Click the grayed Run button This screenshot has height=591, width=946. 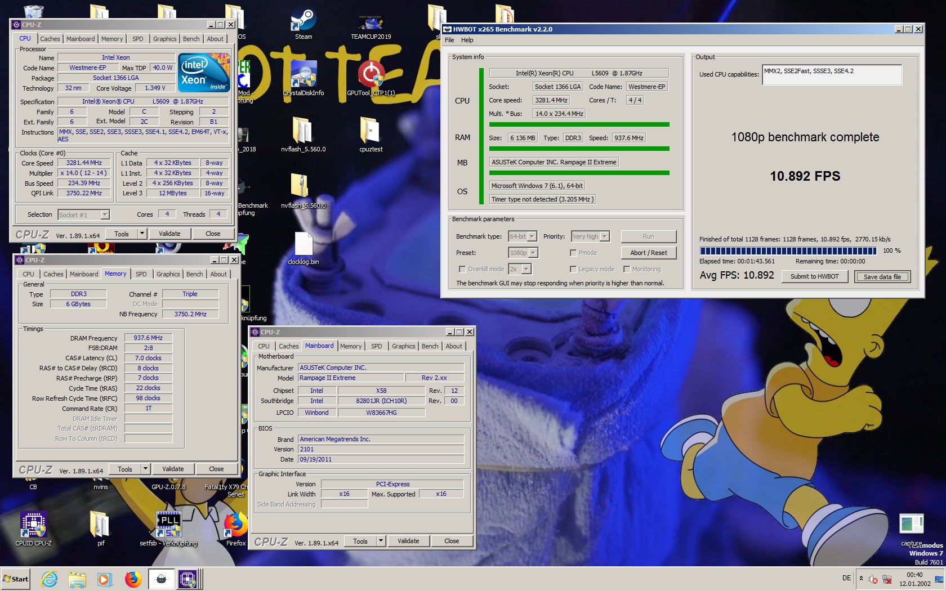[649, 236]
